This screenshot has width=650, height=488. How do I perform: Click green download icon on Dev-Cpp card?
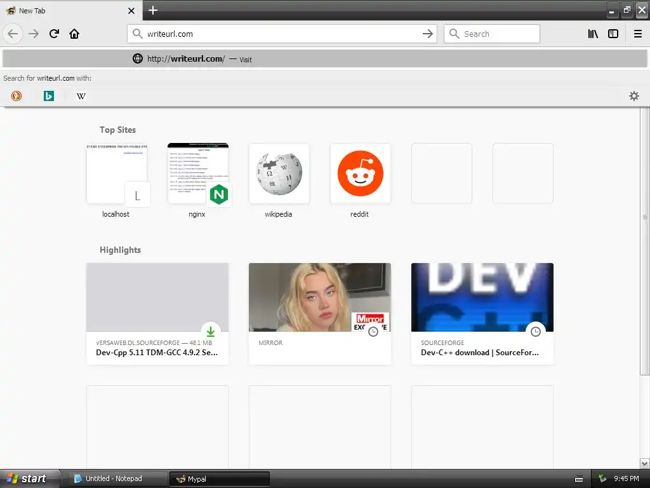[211, 332]
